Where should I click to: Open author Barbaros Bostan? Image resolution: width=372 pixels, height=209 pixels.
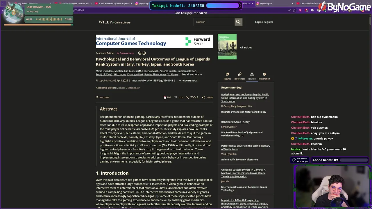(187, 71)
